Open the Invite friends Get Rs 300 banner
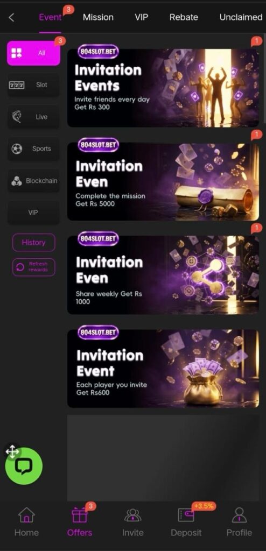The height and width of the screenshot is (551, 266). coord(163,88)
